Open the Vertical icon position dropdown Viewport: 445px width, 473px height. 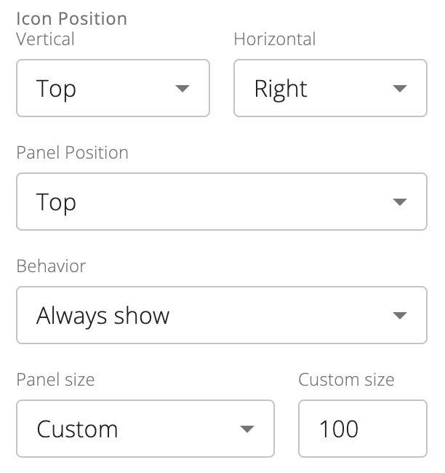113,88
